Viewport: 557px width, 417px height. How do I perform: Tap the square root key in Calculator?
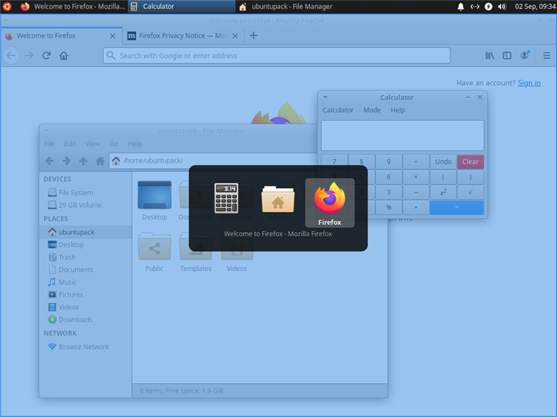471,193
